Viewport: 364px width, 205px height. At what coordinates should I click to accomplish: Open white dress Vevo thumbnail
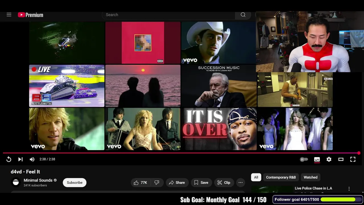pyautogui.click(x=295, y=129)
